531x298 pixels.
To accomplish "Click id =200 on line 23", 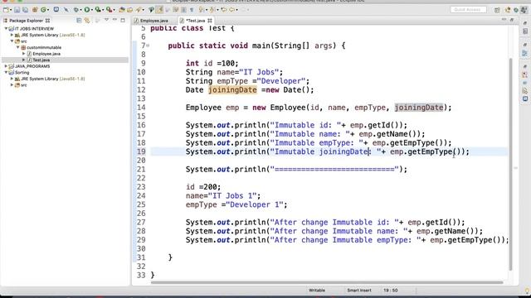I will tap(202, 187).
